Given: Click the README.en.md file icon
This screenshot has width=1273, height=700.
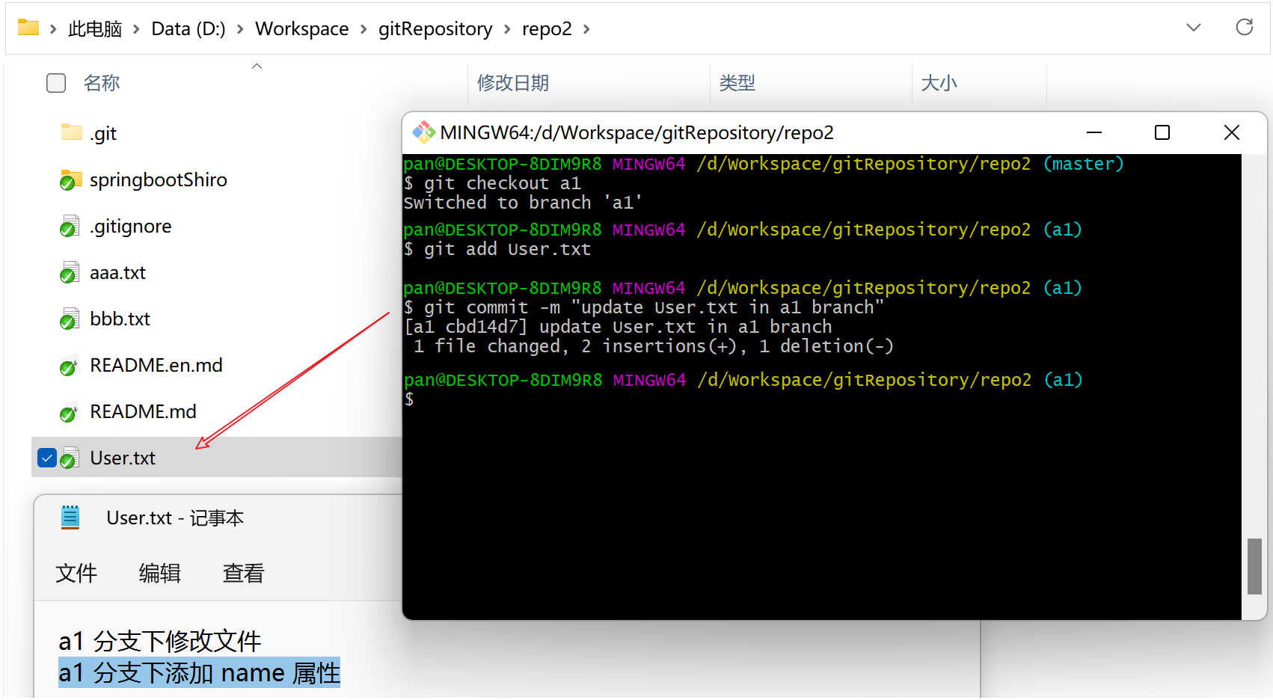Looking at the screenshot, I should pyautogui.click(x=70, y=366).
